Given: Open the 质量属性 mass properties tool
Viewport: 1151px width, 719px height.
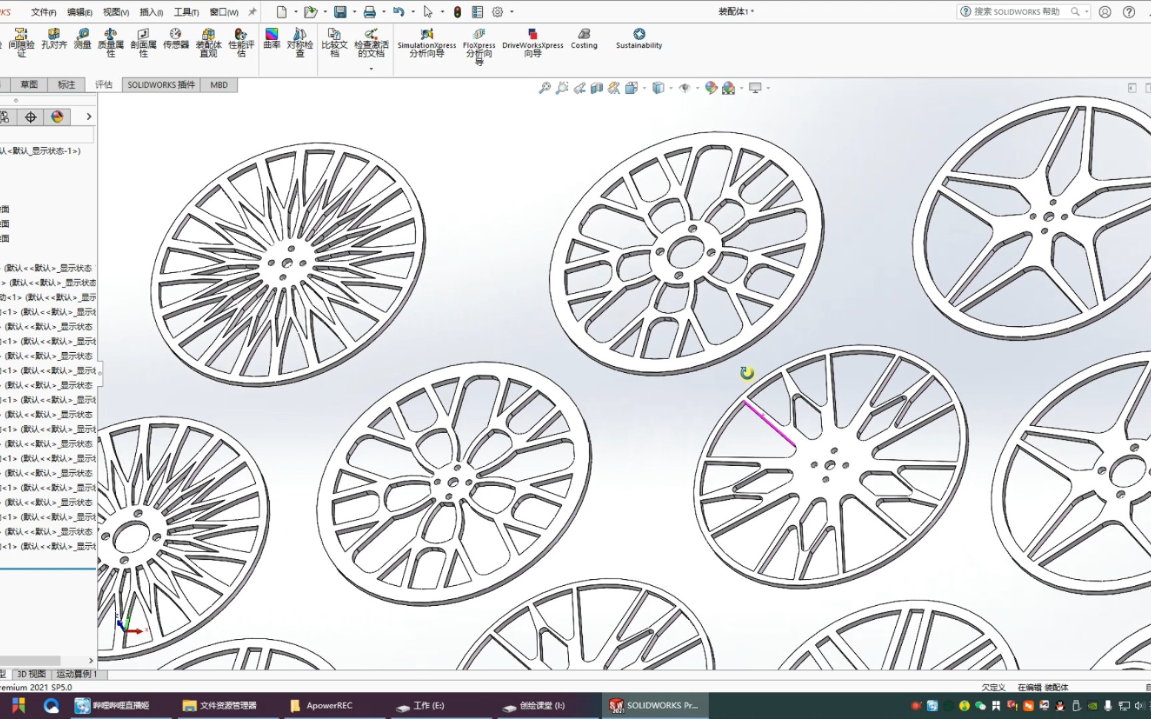Looking at the screenshot, I should (111, 42).
